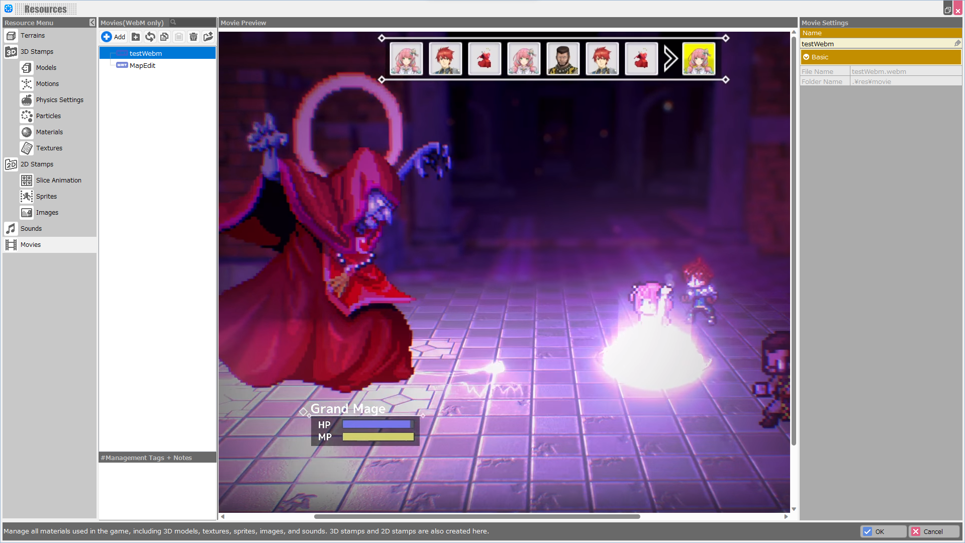This screenshot has width=965, height=543.
Task: Collapse the Basic settings section
Action: [807, 57]
